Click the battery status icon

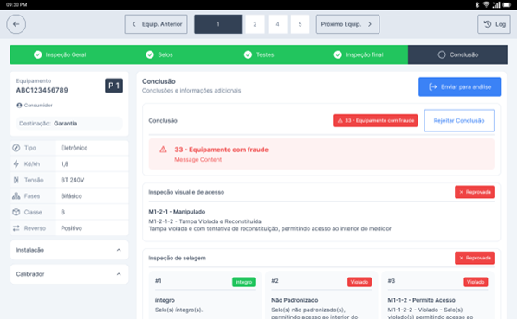point(507,4)
